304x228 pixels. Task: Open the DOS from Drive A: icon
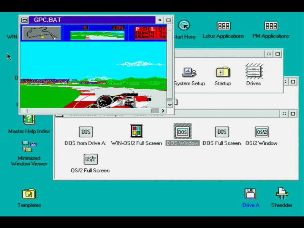click(86, 132)
